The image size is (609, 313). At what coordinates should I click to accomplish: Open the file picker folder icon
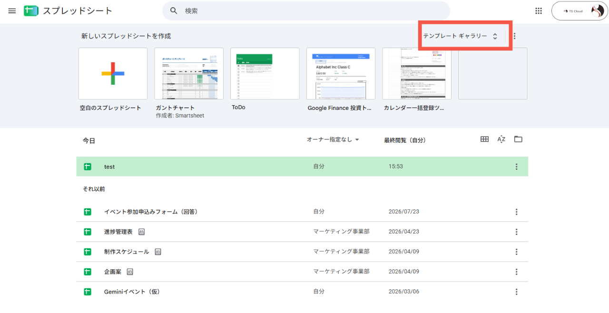(x=518, y=139)
